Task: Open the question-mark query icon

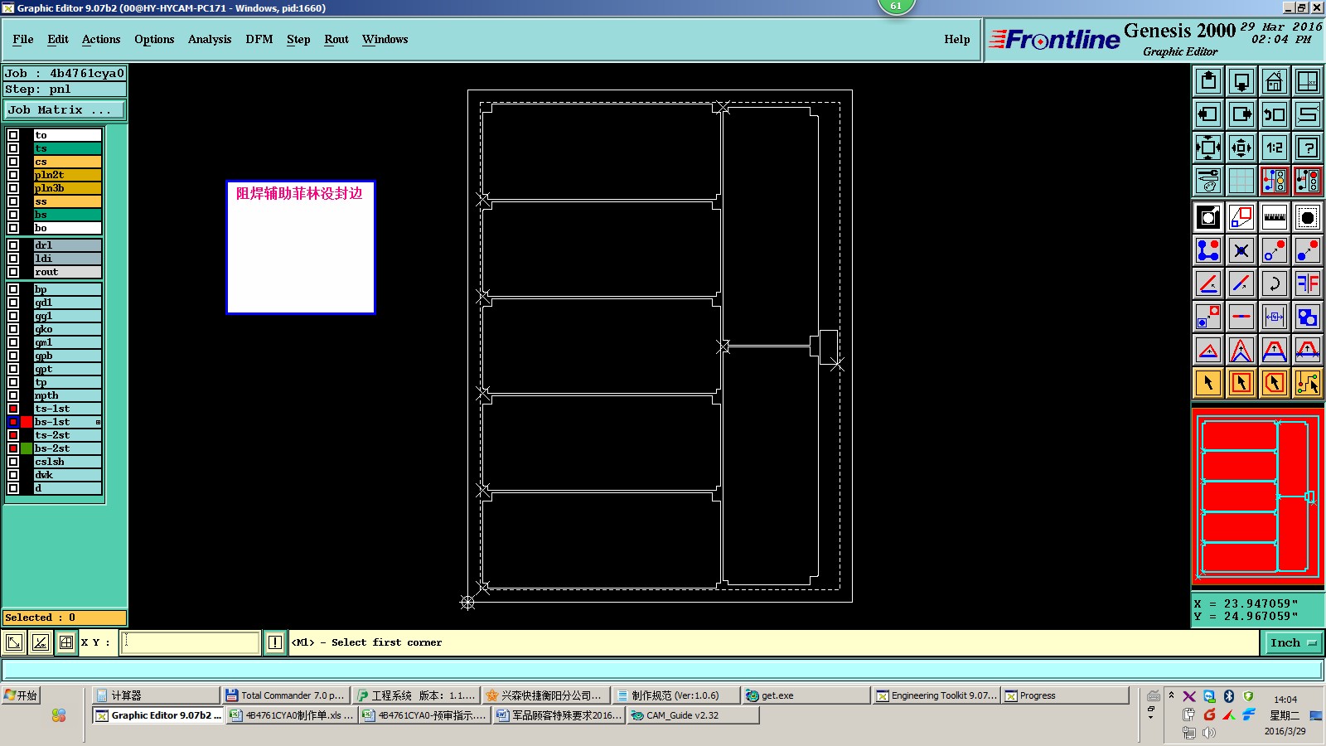Action: tap(1307, 148)
